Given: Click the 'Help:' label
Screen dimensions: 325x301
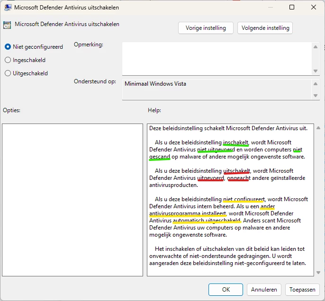Looking at the screenshot, I should (x=154, y=110).
